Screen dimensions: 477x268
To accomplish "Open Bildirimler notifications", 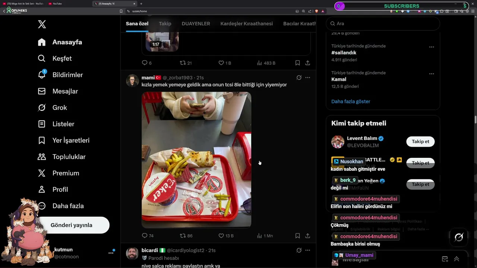I will coord(60,75).
